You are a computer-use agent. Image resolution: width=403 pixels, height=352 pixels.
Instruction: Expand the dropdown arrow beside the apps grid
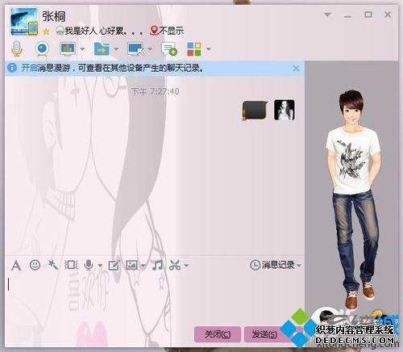(209, 49)
